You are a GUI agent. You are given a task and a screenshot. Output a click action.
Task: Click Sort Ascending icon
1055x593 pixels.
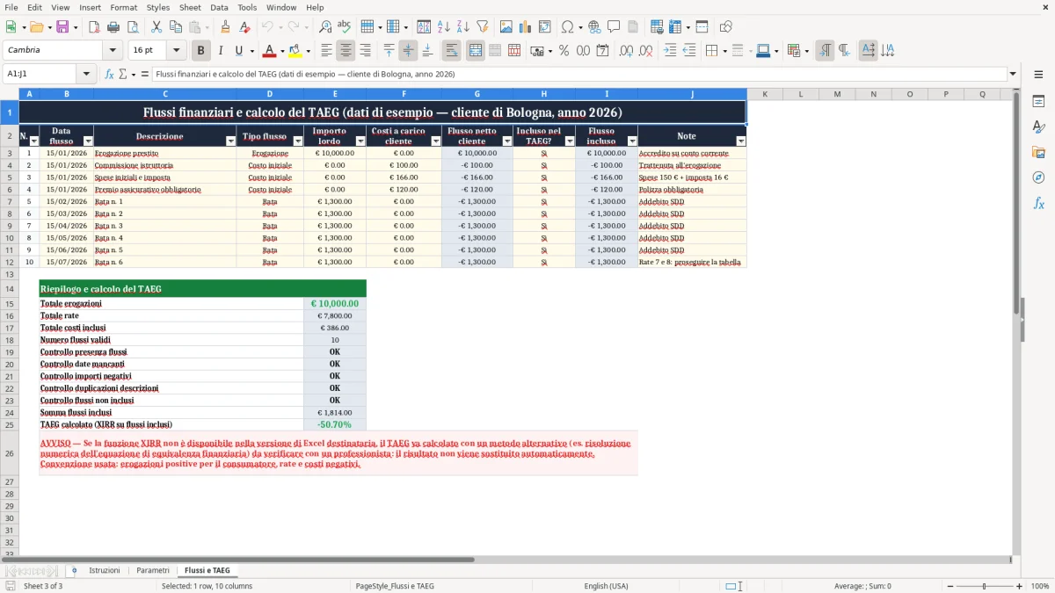pos(444,27)
